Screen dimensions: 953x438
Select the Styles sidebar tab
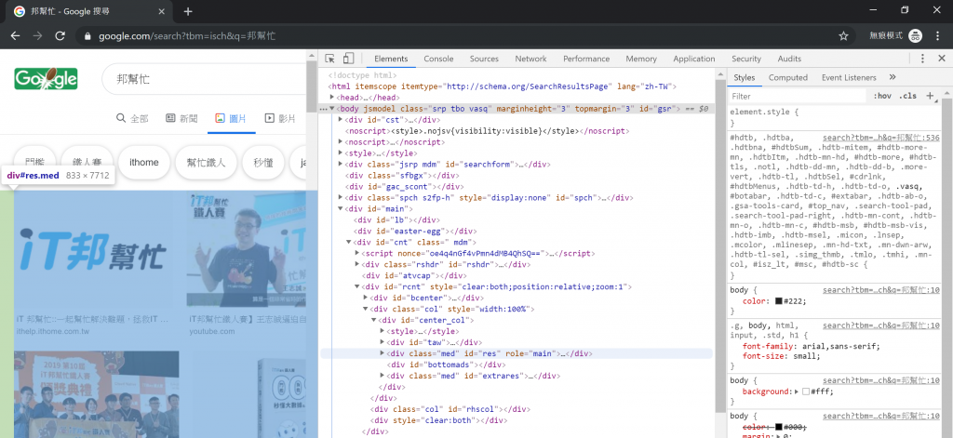[744, 77]
